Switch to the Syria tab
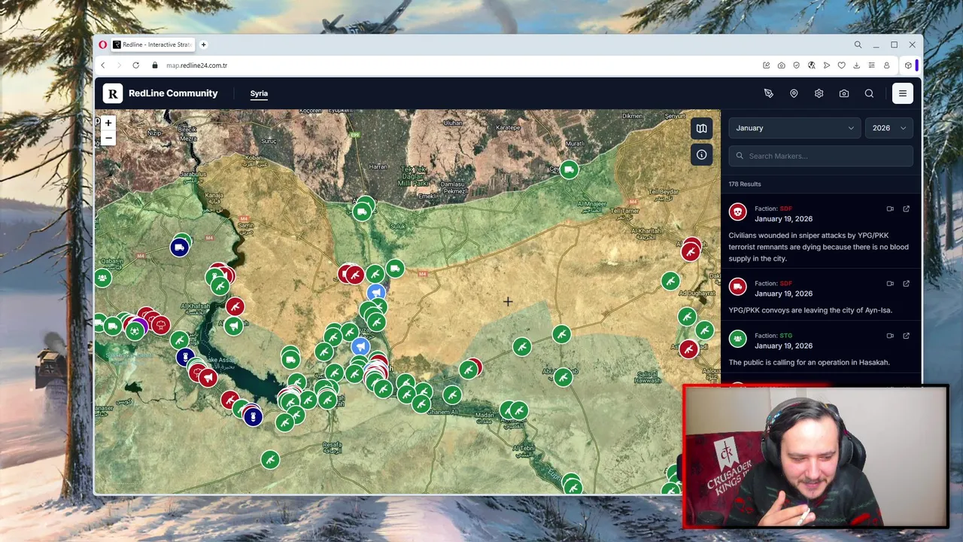 (259, 93)
